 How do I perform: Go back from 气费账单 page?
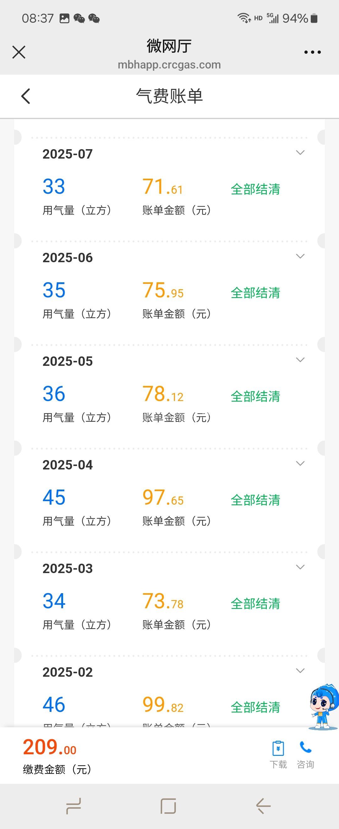pyautogui.click(x=26, y=96)
